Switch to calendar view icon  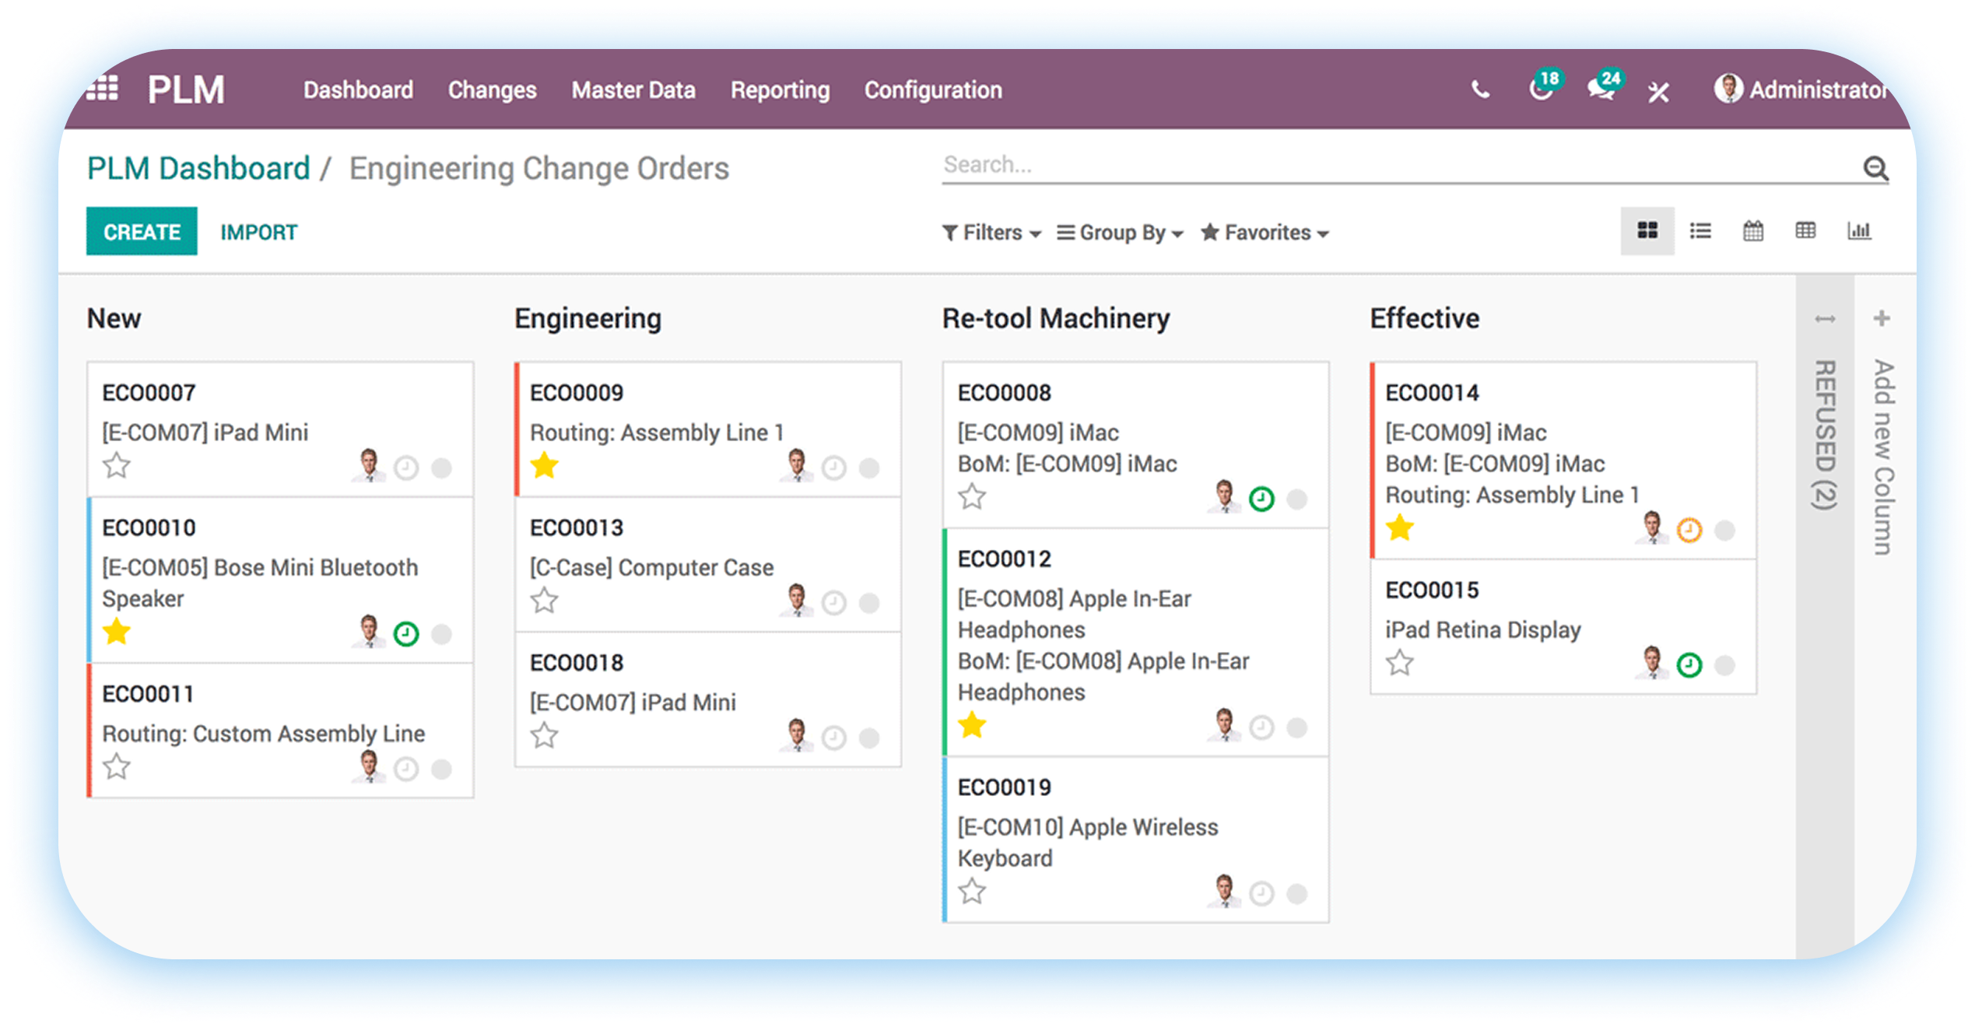(1753, 231)
